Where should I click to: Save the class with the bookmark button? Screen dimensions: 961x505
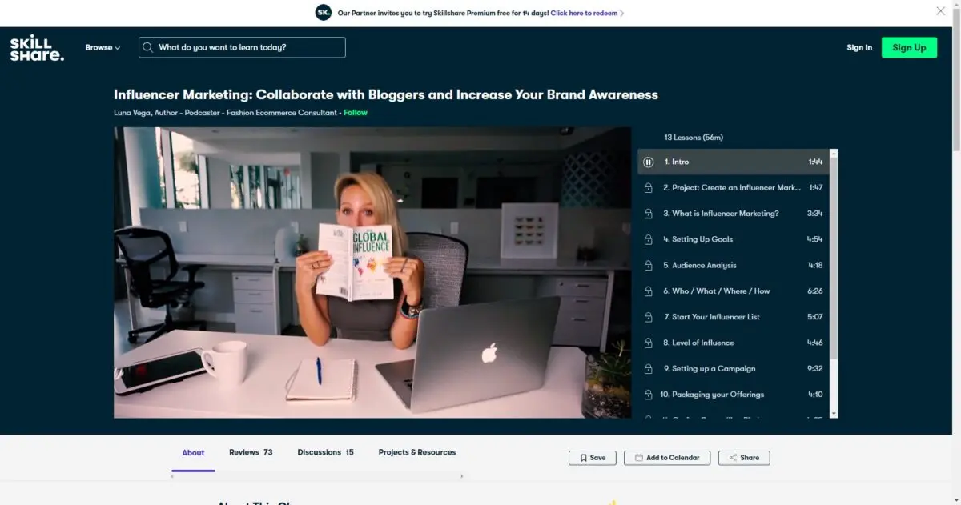tap(593, 458)
